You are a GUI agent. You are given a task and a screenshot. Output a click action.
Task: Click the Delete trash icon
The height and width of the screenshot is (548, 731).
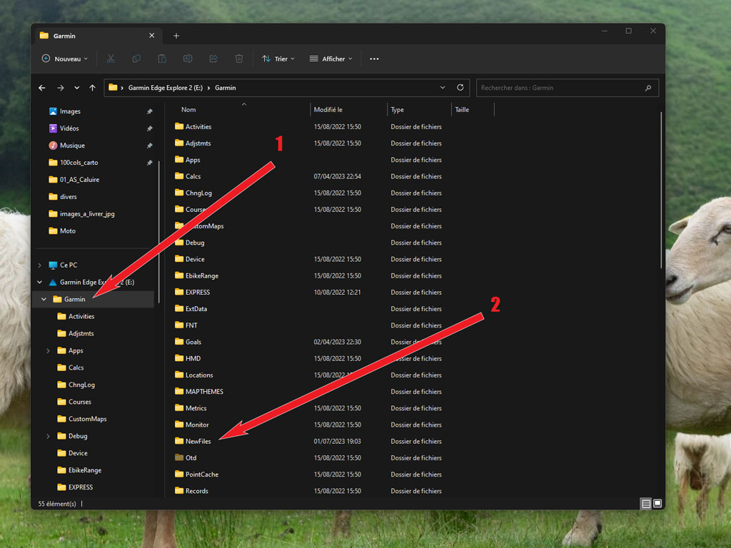pos(239,59)
